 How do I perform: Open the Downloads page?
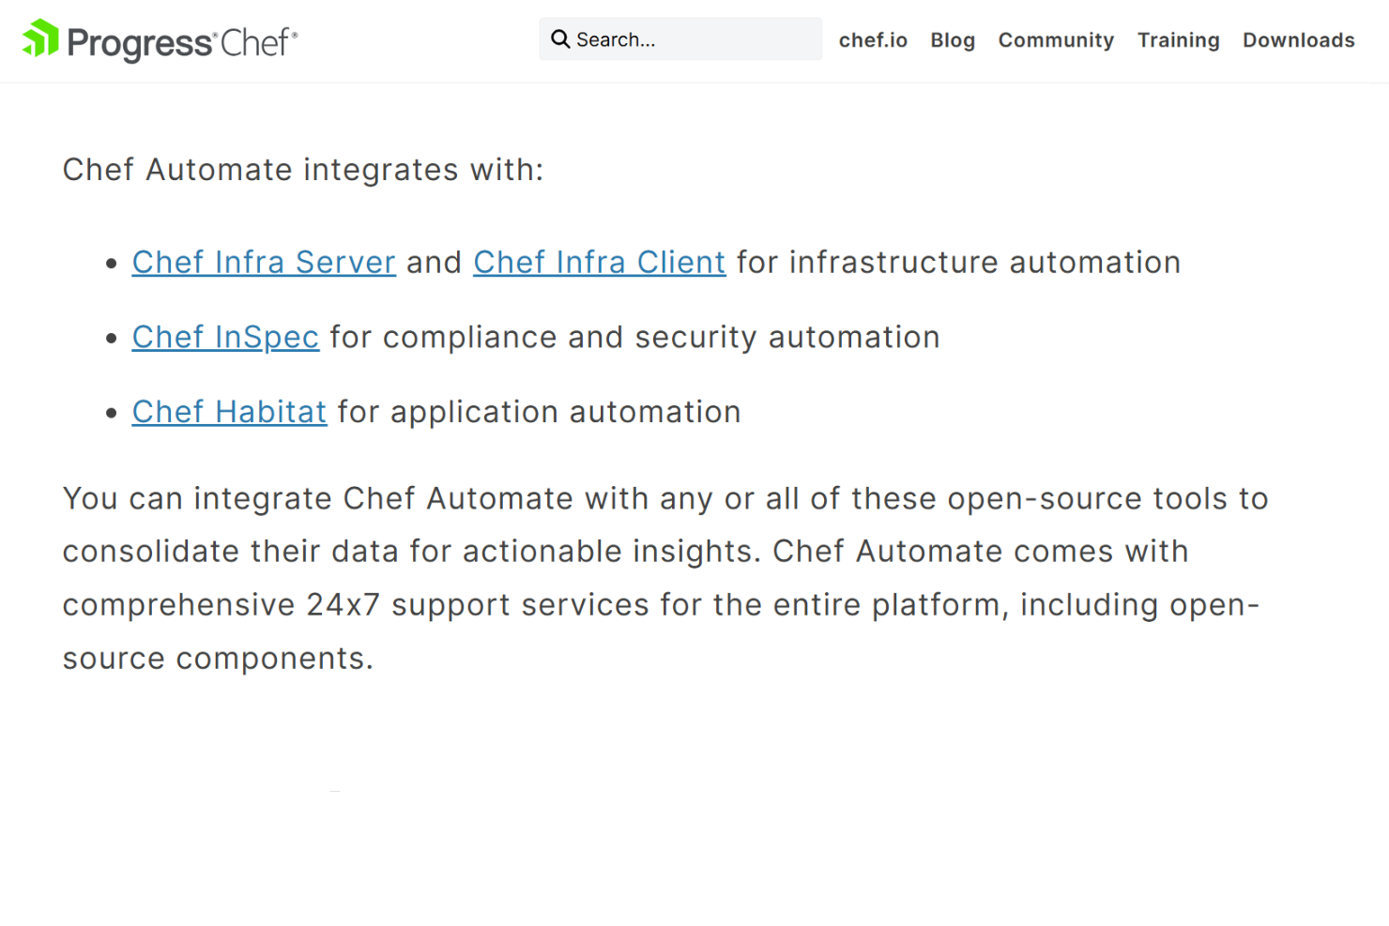coord(1298,40)
